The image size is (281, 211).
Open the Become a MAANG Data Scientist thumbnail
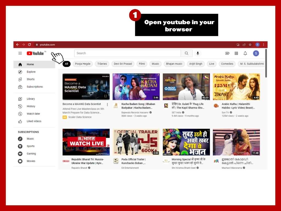[x=86, y=87]
